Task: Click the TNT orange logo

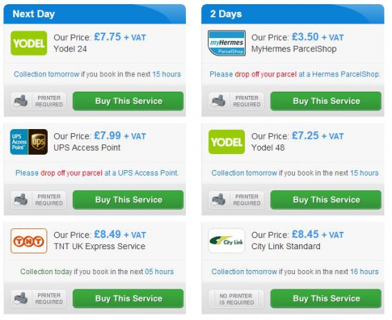Action: pyautogui.click(x=28, y=241)
